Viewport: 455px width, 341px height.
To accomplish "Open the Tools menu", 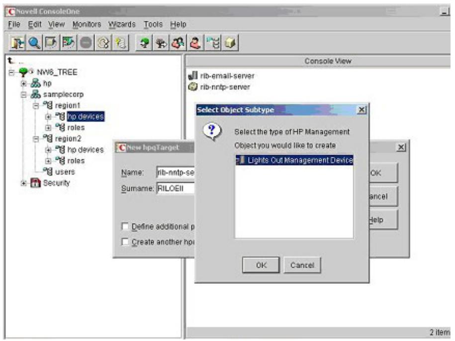I will point(153,24).
